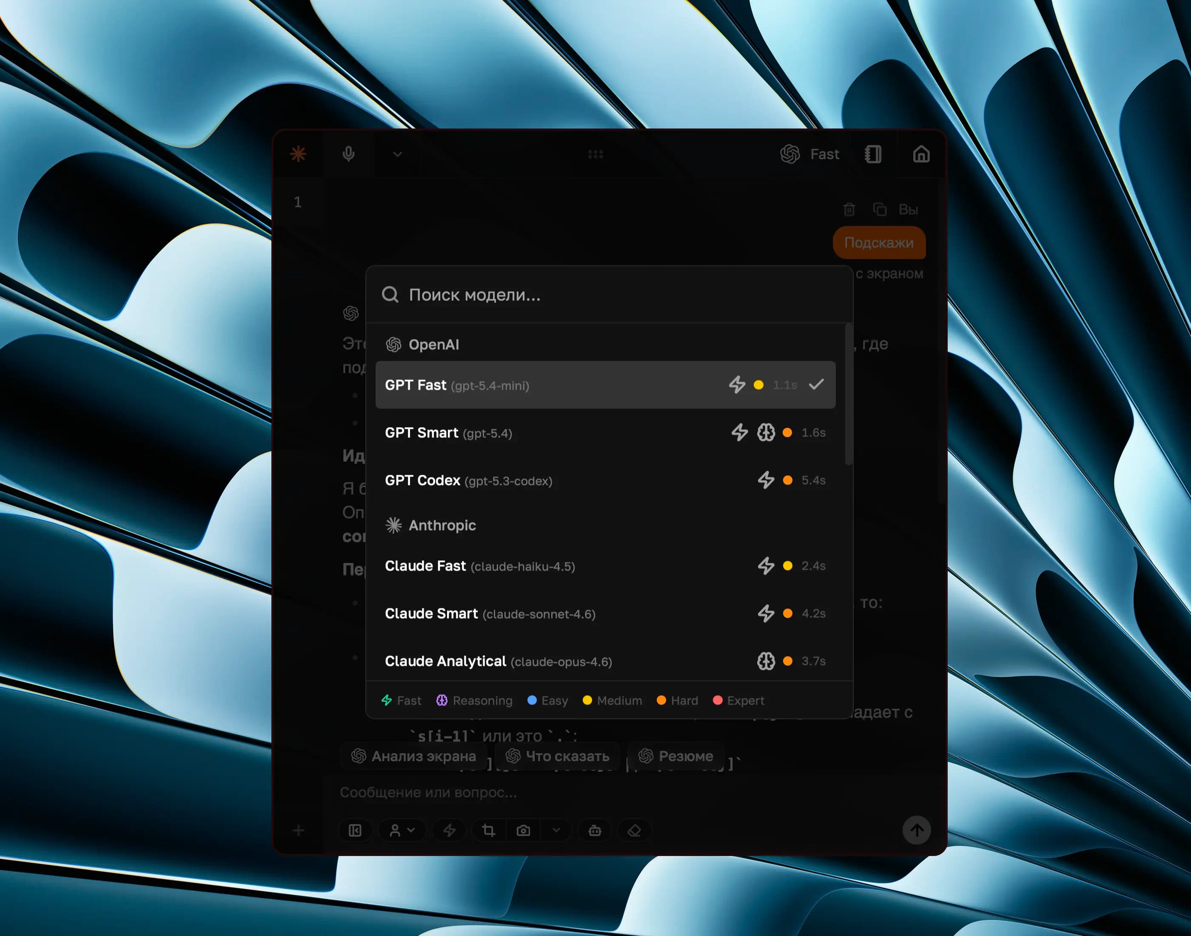Choose GPT Codex model entry
This screenshot has width=1191, height=936.
point(605,480)
